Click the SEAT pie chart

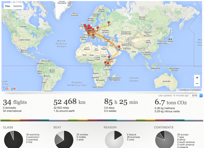click(x=64, y=140)
